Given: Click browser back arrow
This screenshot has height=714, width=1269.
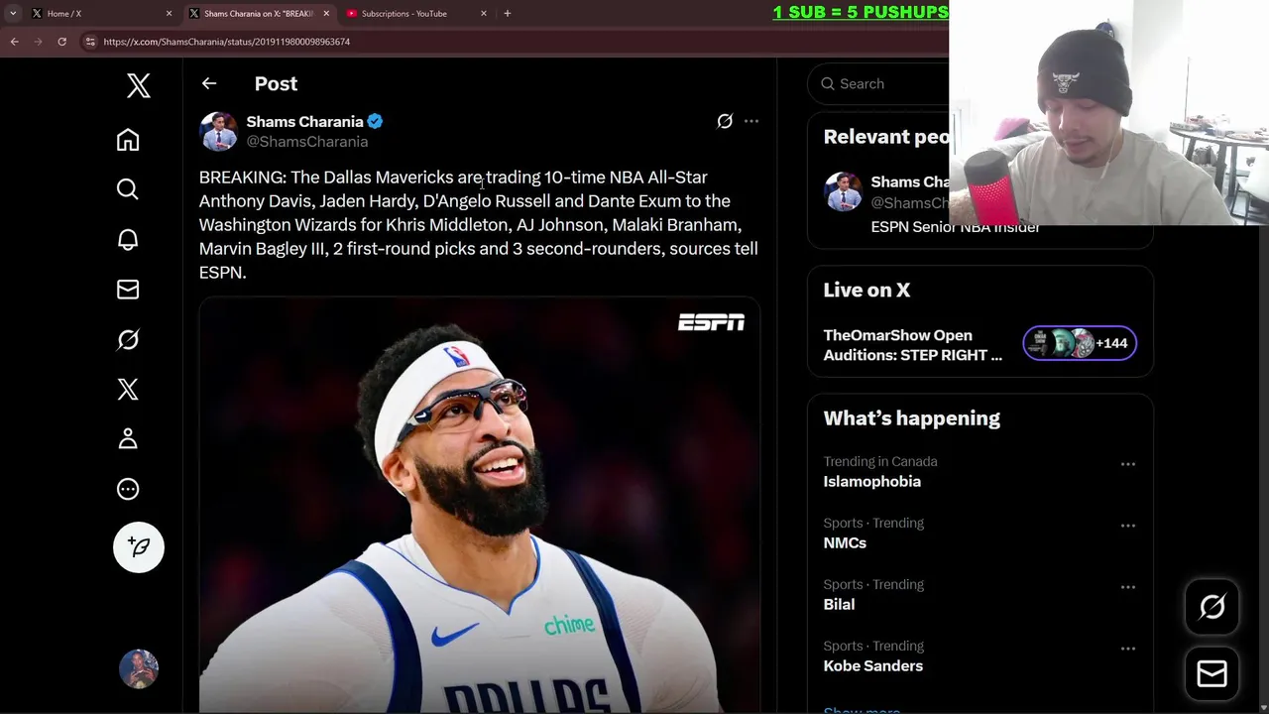Looking at the screenshot, I should point(14,42).
